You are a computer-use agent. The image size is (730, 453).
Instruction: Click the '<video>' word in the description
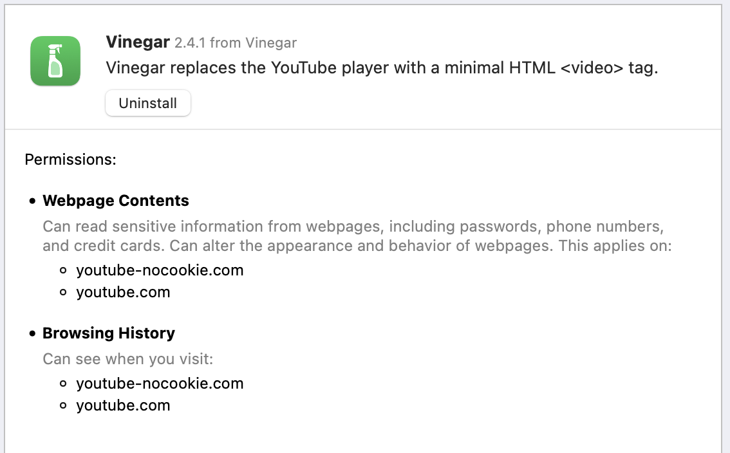point(588,68)
